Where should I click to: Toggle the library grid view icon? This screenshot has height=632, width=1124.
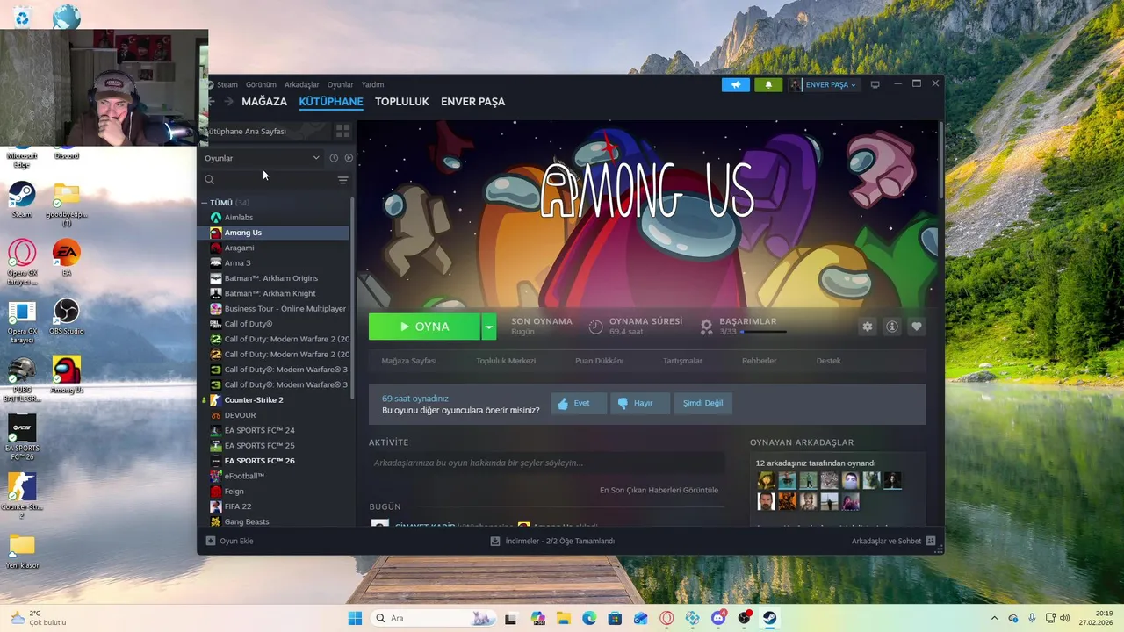tap(342, 131)
